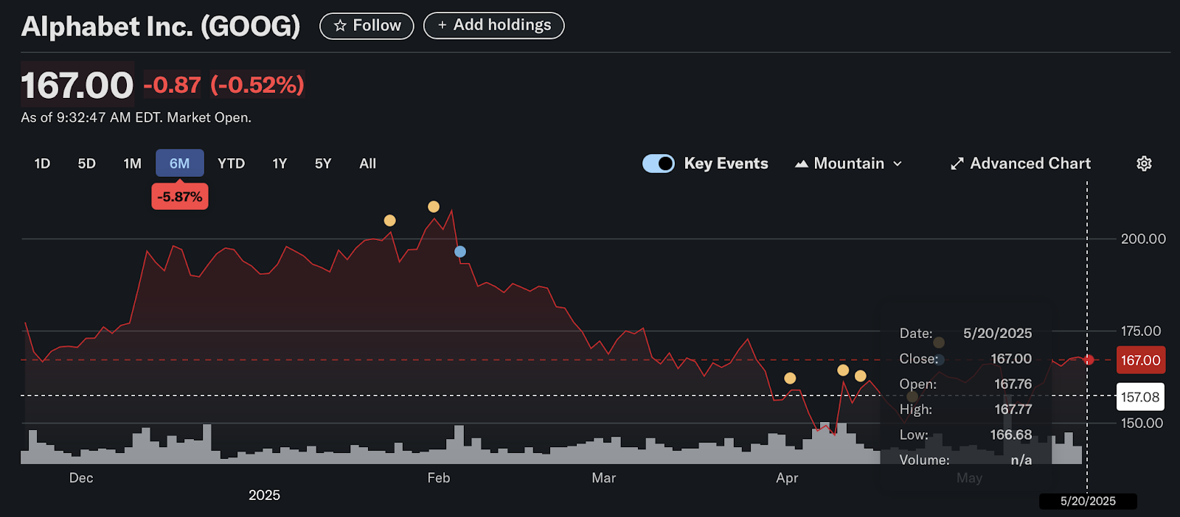Click the market open timestamp text
1180x517 pixels.
(136, 118)
